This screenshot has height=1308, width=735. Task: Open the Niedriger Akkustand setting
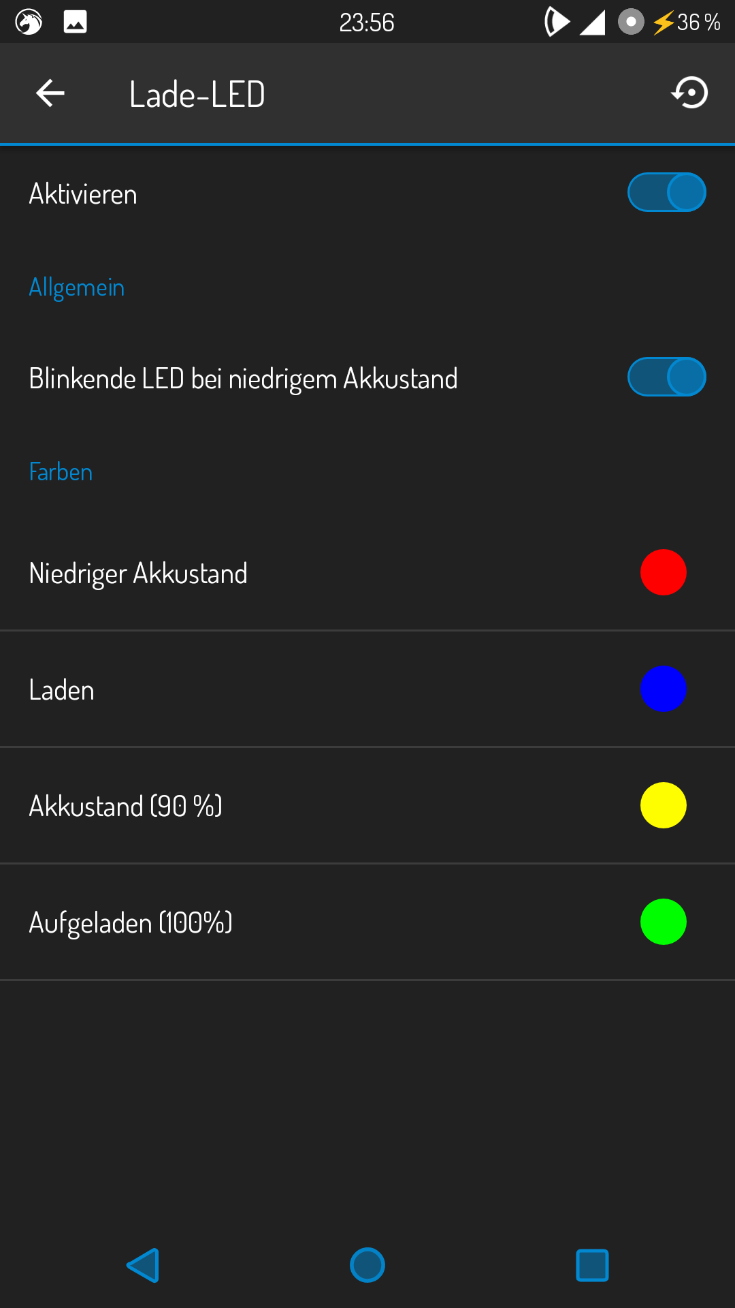point(138,573)
